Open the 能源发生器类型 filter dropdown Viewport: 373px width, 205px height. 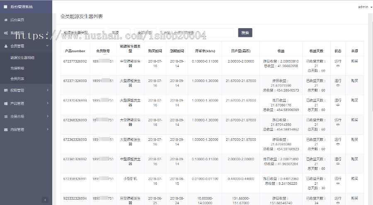tap(83, 33)
